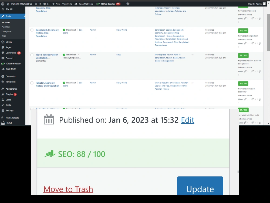Click the Settings icon in sidebar
270x203 pixels.
(3, 110)
